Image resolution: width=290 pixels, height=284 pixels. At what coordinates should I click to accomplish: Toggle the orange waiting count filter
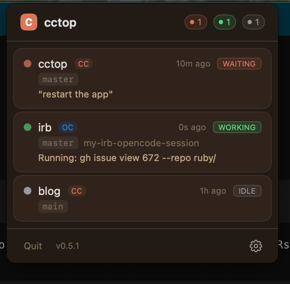(195, 22)
